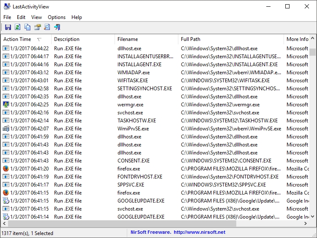Image resolution: width=317 pixels, height=238 pixels.
Task: Click the horizontal scrollbar thumb
Action: tap(122, 224)
